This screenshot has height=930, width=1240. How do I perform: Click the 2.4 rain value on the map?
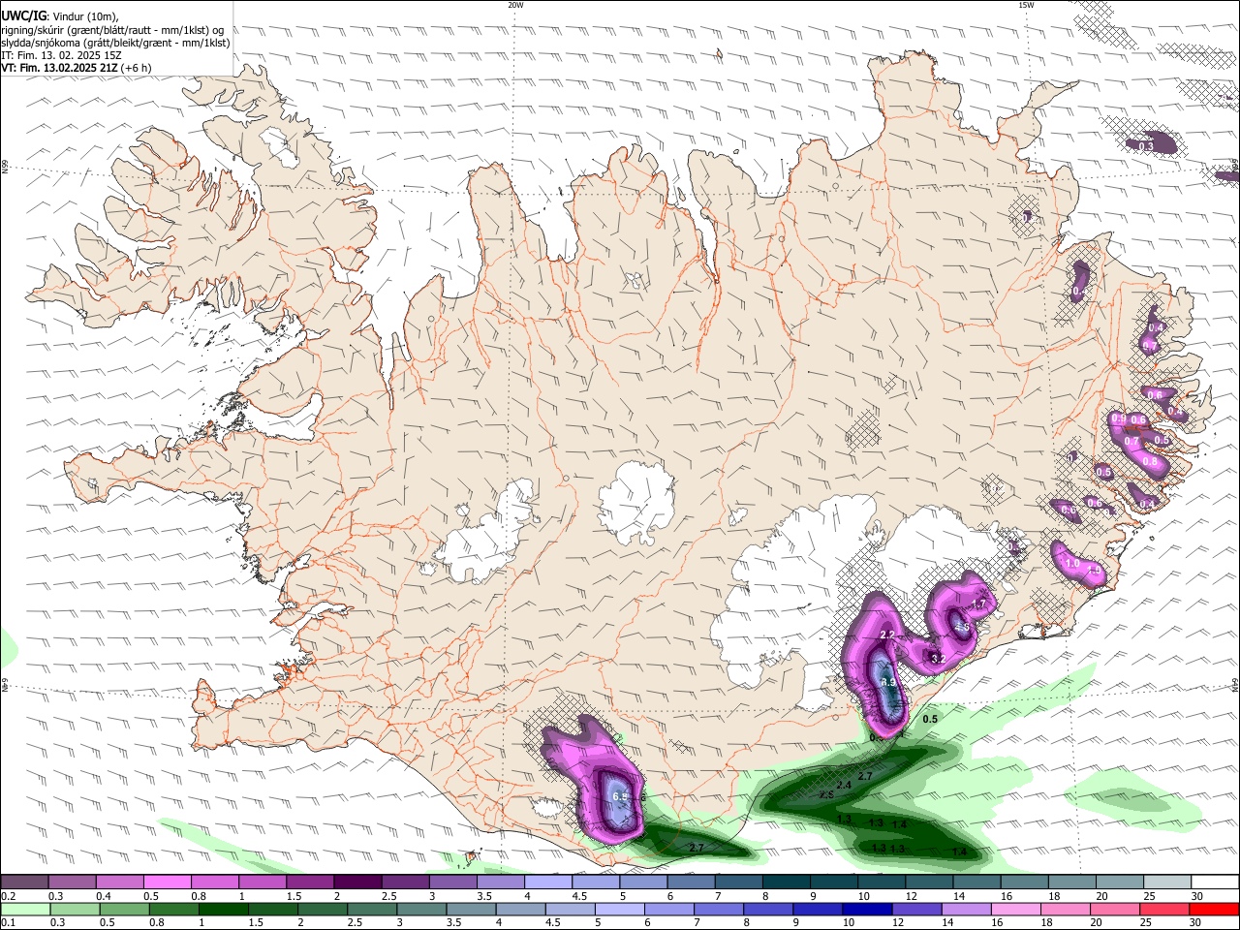[x=843, y=785]
